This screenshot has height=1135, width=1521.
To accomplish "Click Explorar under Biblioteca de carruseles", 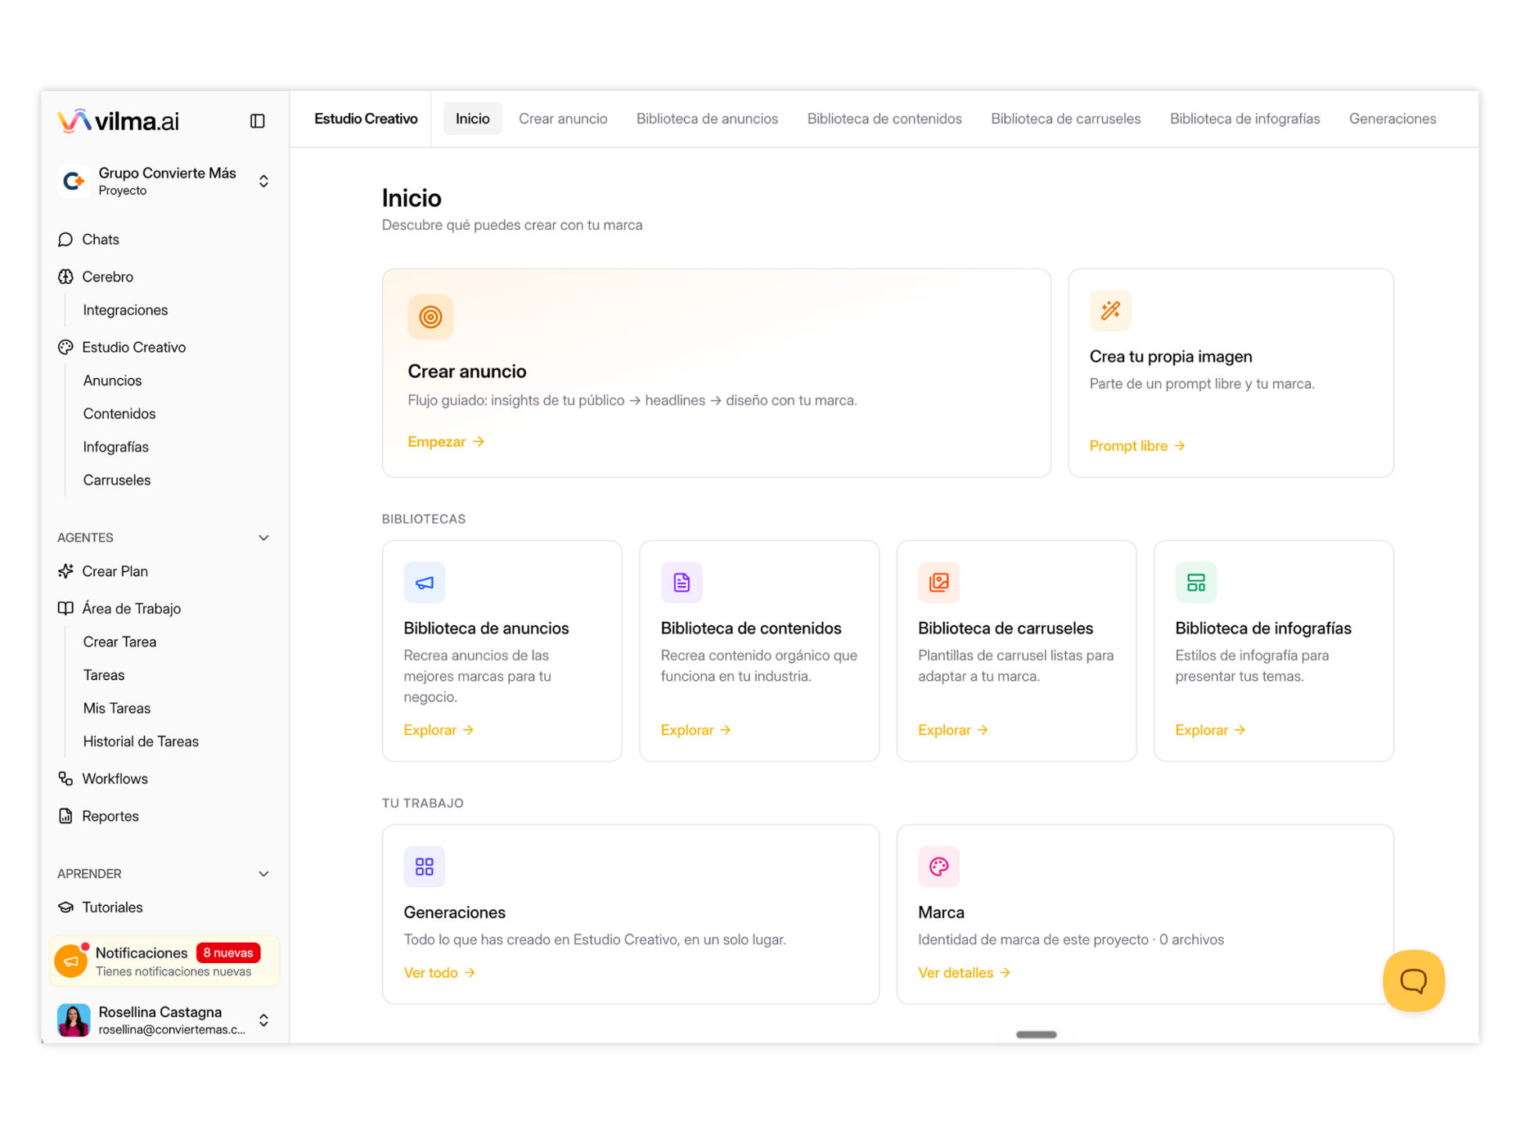I will pyautogui.click(x=953, y=730).
